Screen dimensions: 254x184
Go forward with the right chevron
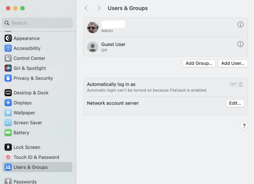pos(99,8)
